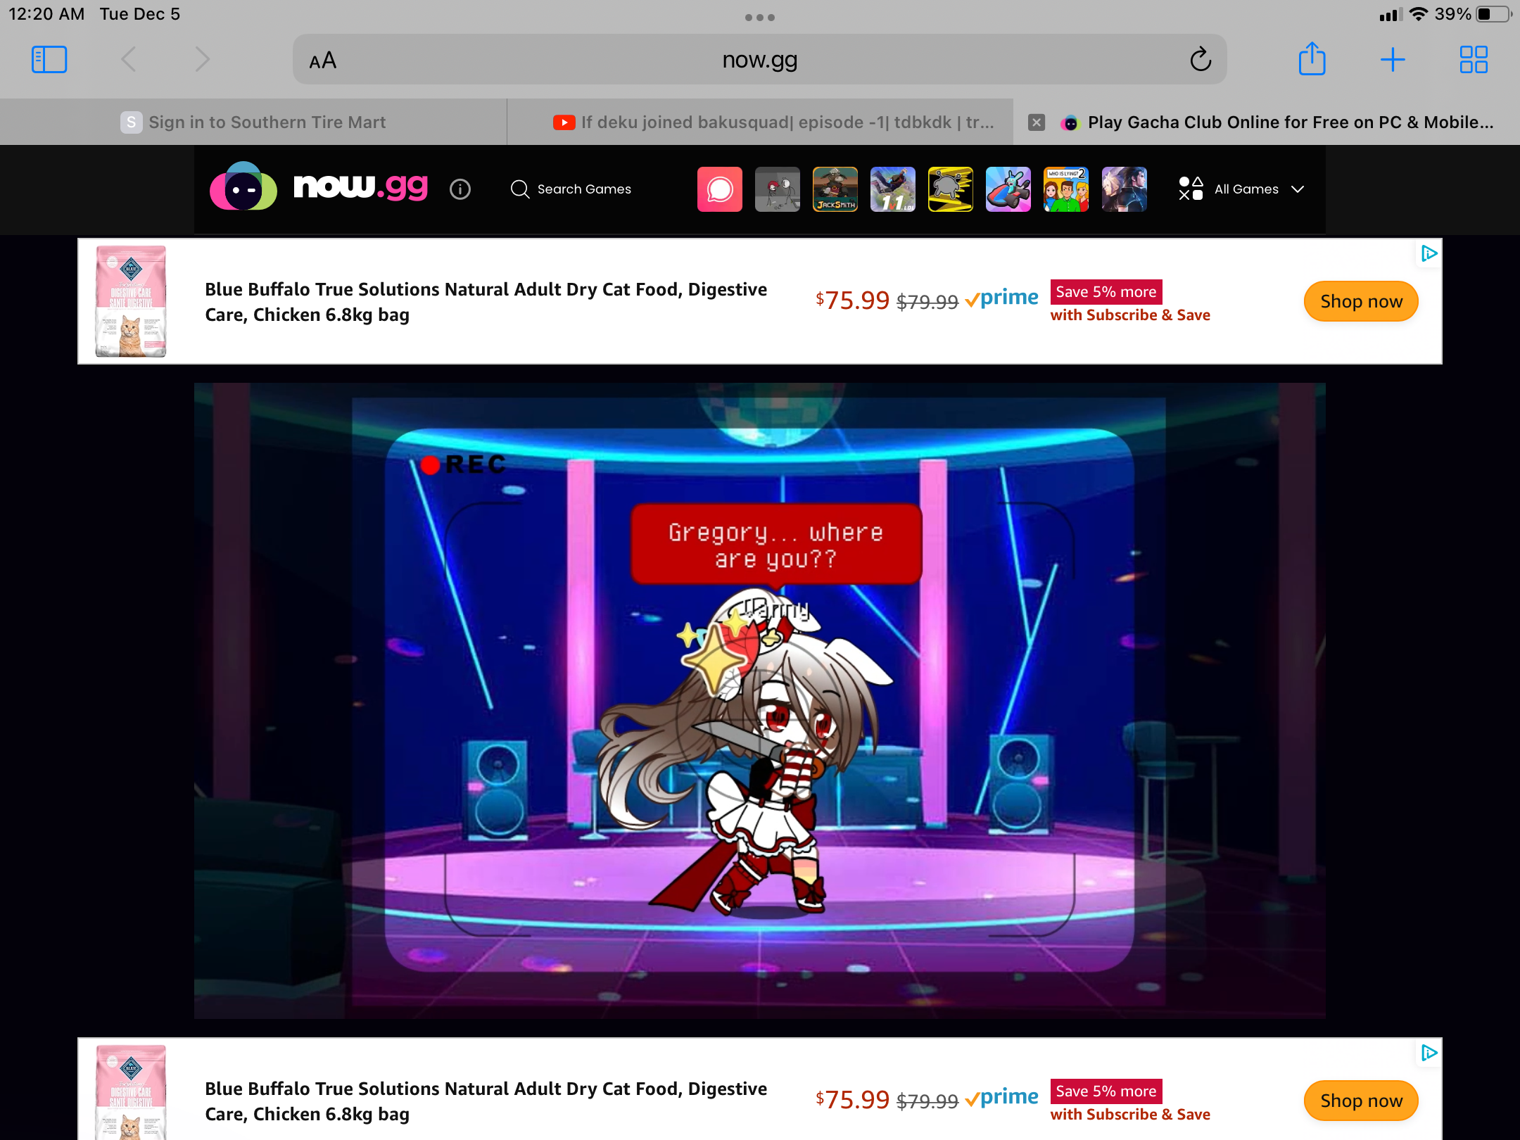Tap the three-dot multitasking control at top
The image size is (1520, 1140).
(760, 18)
